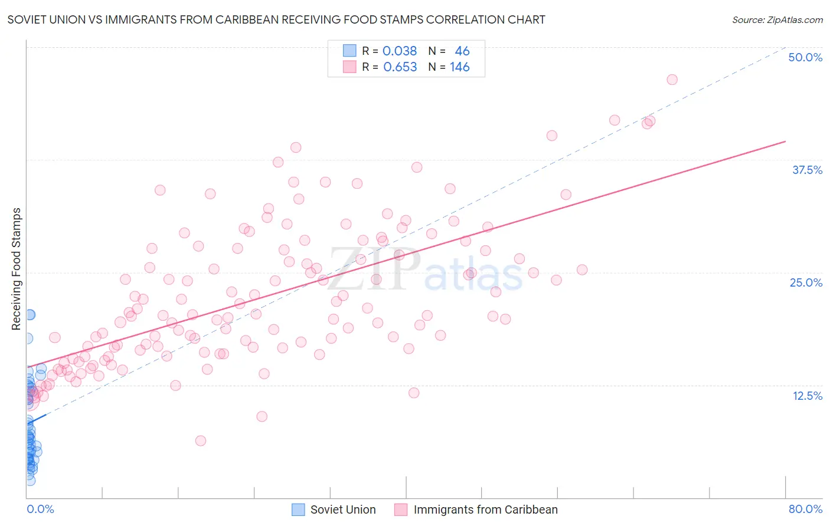Viewport: 830px width, 526px height.
Task: Click the blue swatch beside R = 0.038
Action: tap(349, 51)
